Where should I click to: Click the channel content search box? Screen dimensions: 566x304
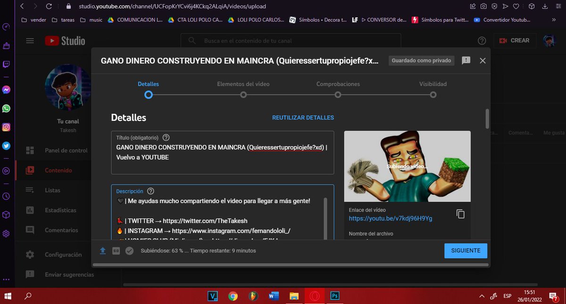tap(291, 41)
